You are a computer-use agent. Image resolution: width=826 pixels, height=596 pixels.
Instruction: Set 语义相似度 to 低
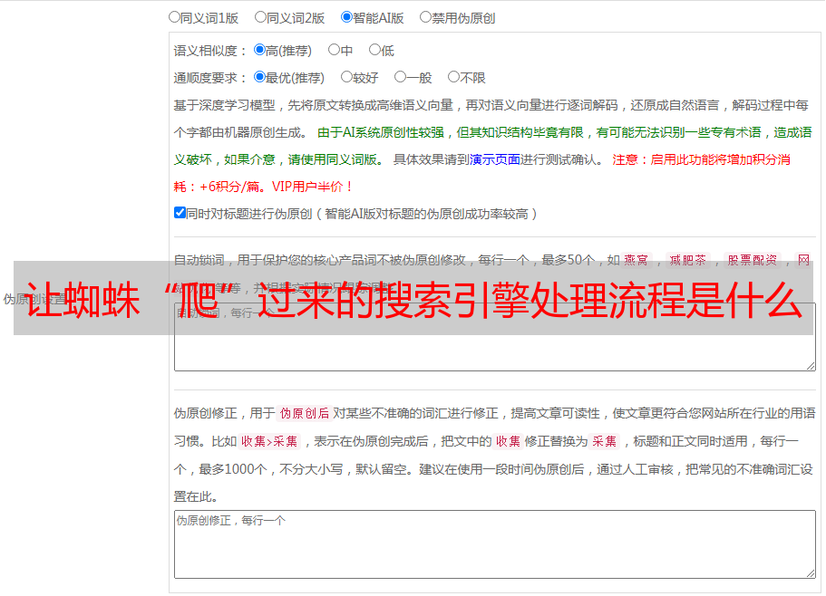pyautogui.click(x=374, y=50)
